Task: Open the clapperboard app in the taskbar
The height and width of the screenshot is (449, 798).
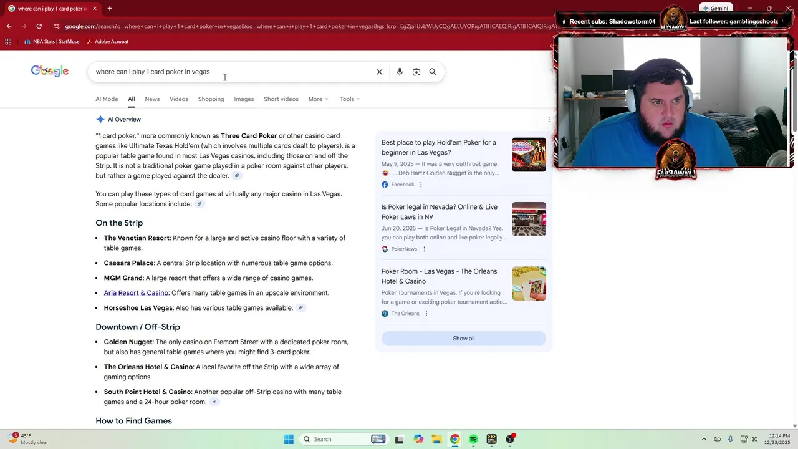Action: (492, 439)
